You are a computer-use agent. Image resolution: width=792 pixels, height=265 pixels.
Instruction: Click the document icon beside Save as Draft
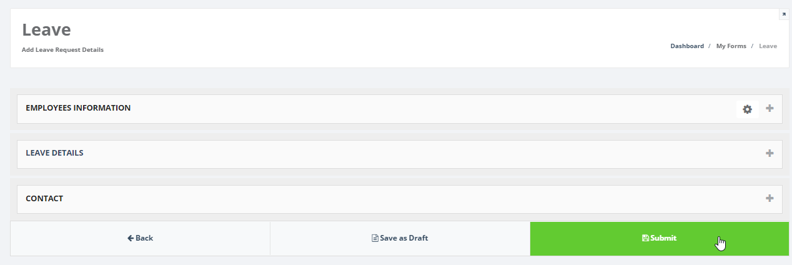coord(375,238)
